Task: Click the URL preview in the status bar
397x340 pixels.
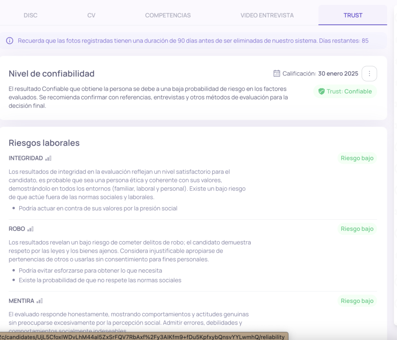Action: click(x=143, y=337)
